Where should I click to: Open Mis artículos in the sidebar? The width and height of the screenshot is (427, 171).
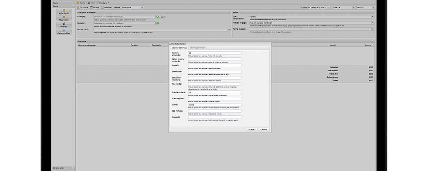coord(64,18)
